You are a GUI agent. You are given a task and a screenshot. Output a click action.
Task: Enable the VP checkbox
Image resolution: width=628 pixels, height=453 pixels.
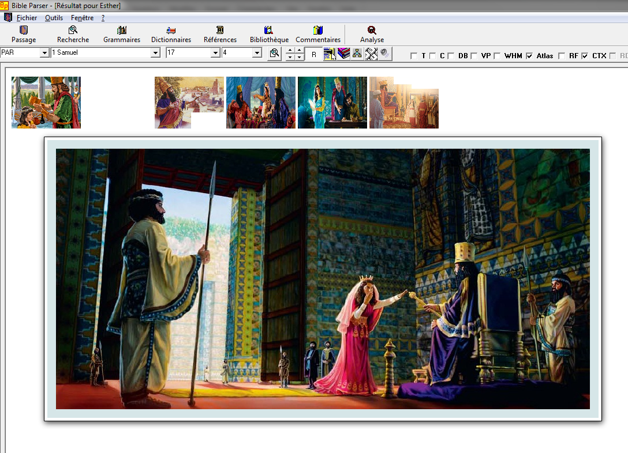pos(474,56)
